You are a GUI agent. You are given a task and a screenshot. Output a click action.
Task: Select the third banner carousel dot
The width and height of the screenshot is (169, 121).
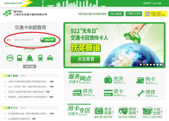(x=147, y=65)
